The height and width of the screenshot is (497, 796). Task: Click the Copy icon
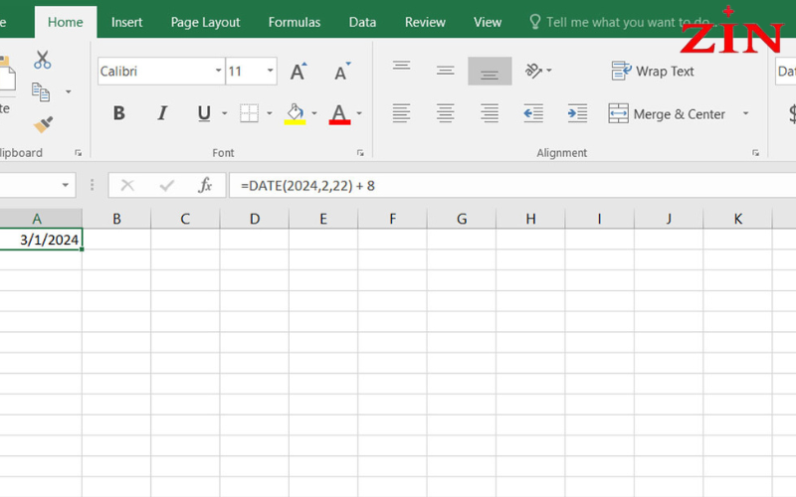(x=41, y=92)
